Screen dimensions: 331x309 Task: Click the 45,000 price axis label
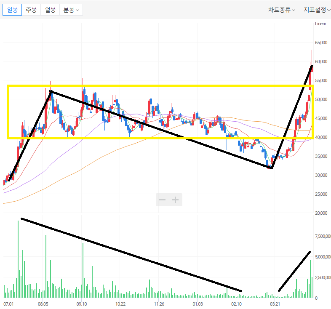coord(321,118)
